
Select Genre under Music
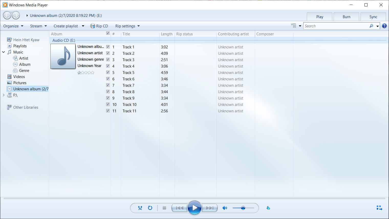point(24,71)
